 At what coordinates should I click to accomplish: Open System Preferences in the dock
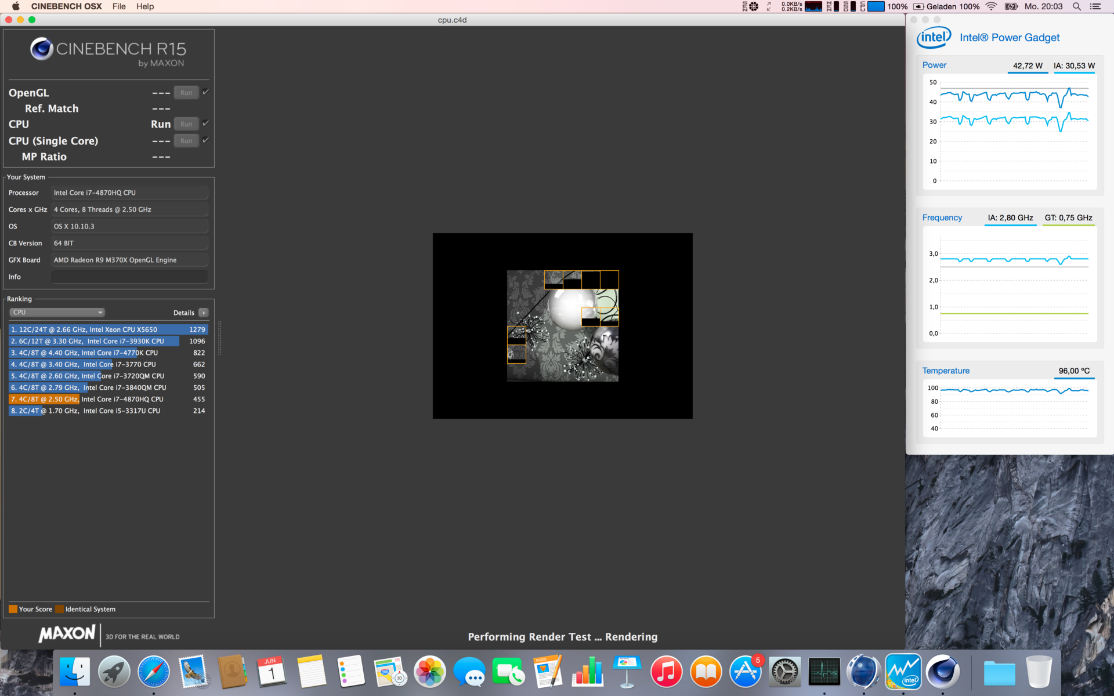click(x=784, y=672)
